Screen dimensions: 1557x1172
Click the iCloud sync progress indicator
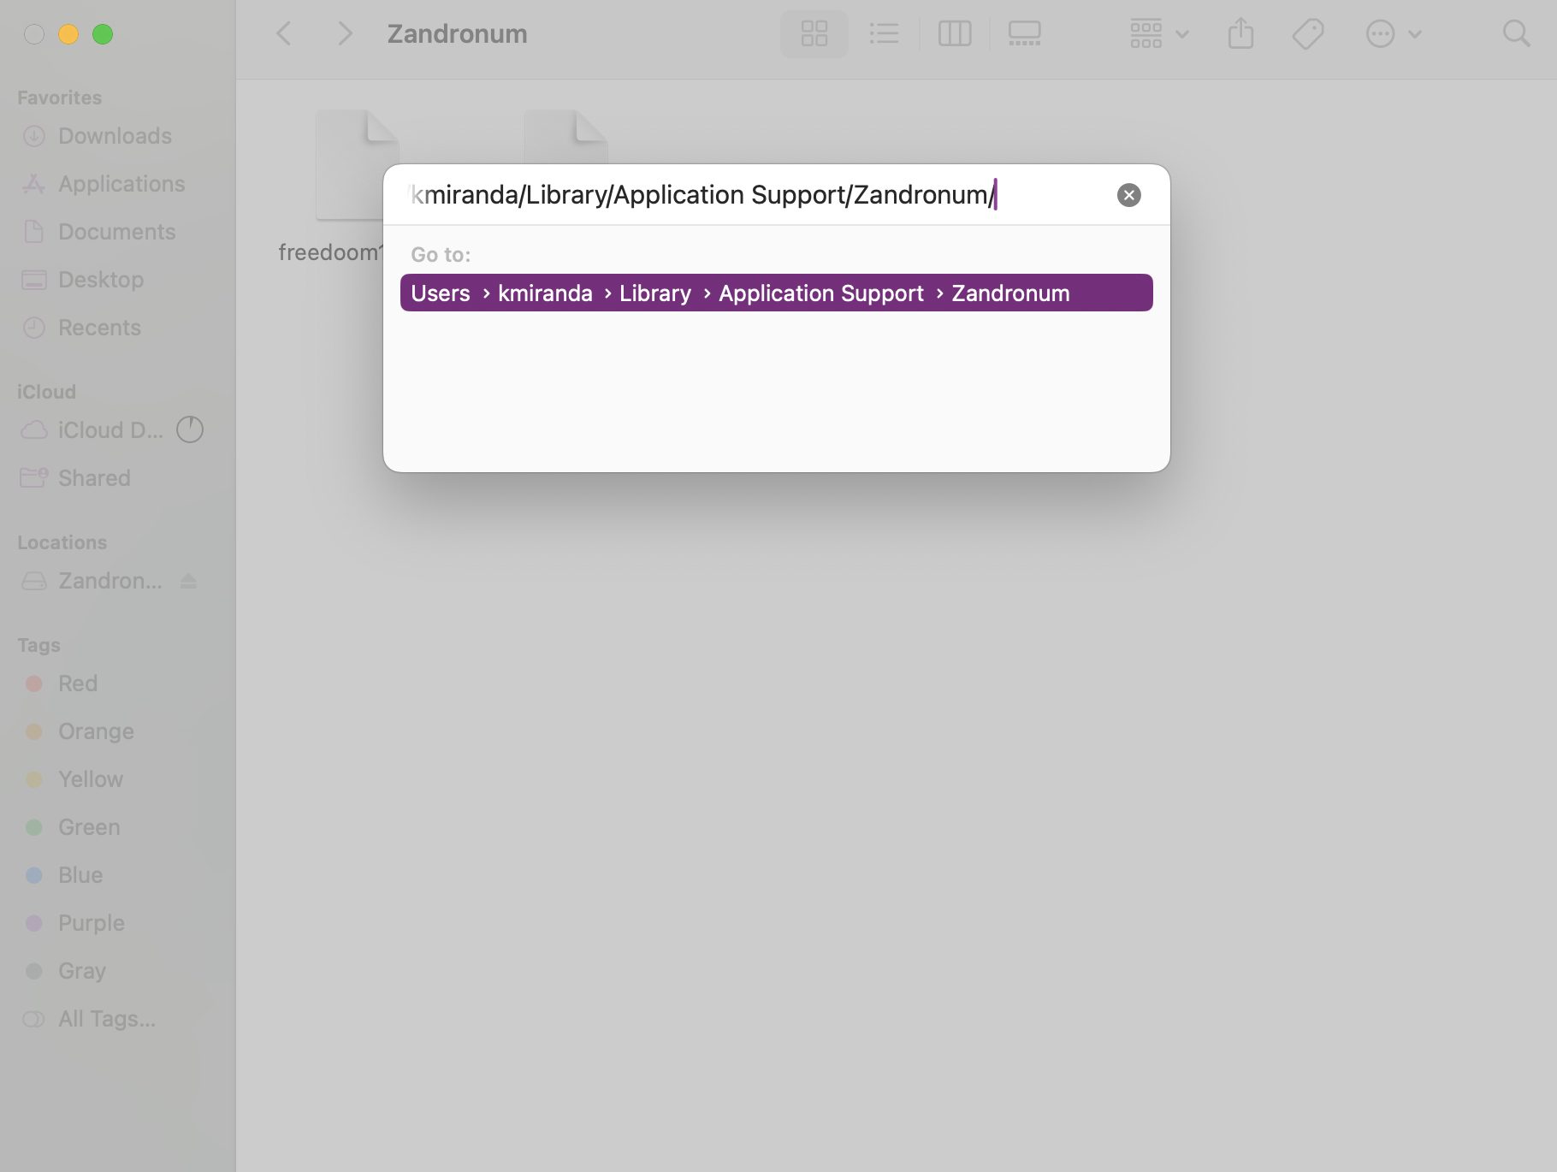coord(190,429)
